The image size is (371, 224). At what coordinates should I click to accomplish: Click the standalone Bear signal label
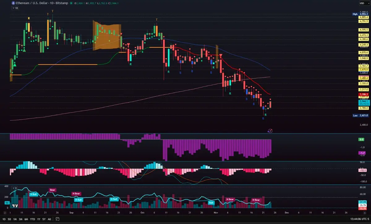53,189
